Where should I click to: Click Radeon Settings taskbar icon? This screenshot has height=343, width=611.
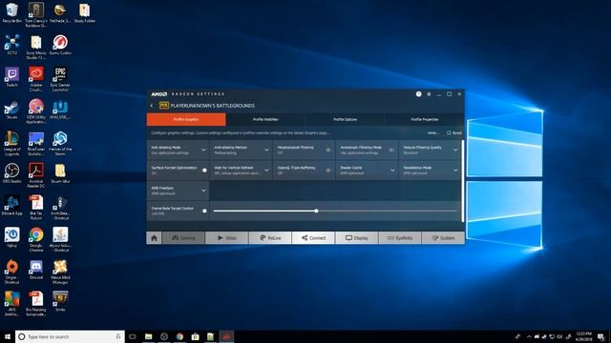pyautogui.click(x=226, y=336)
